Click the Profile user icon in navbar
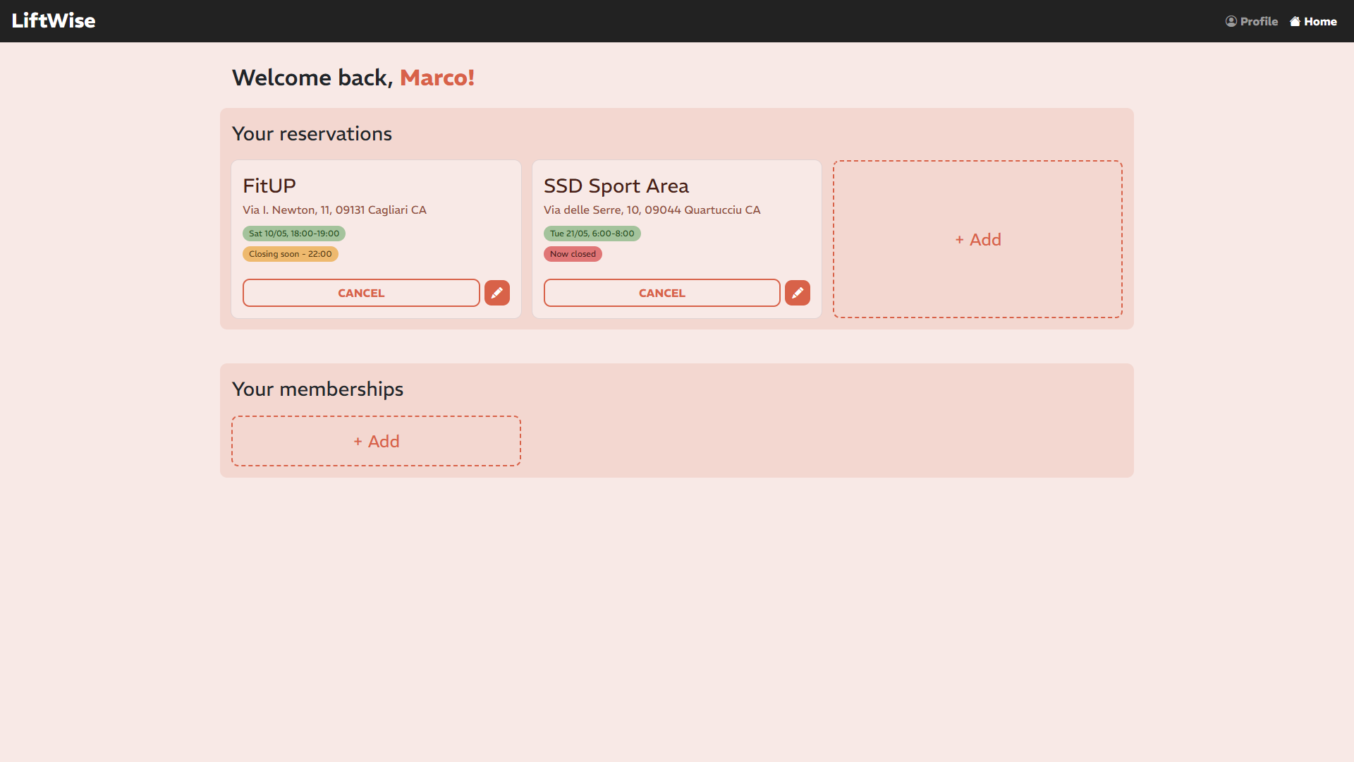Image resolution: width=1354 pixels, height=762 pixels. (1231, 21)
